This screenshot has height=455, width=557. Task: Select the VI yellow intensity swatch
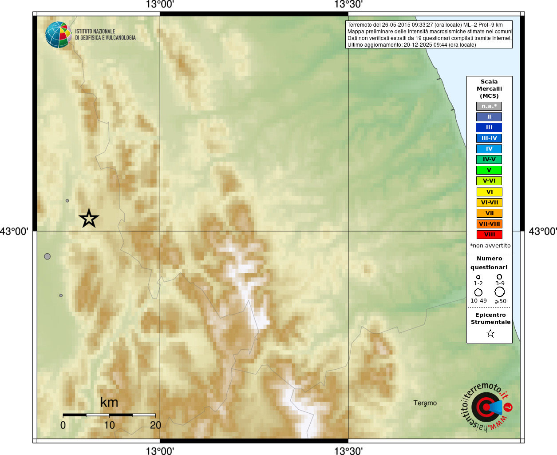tap(490, 192)
